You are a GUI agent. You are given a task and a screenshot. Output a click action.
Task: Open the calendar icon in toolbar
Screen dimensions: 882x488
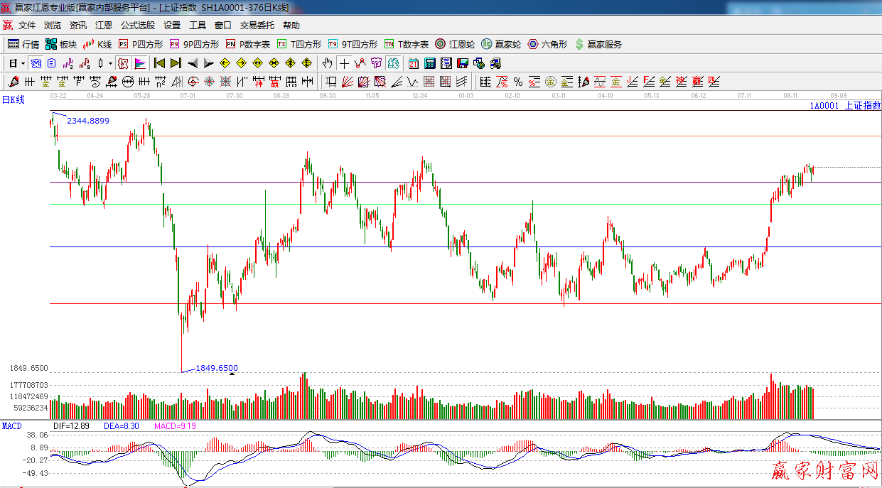tap(414, 63)
